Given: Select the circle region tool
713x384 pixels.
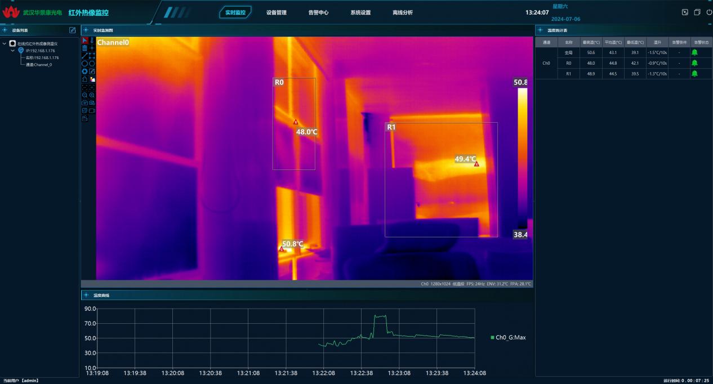Looking at the screenshot, I should coord(84,64).
